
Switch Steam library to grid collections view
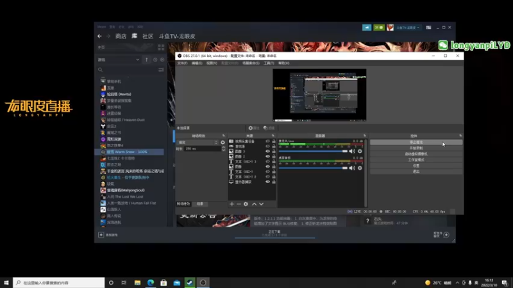[161, 47]
